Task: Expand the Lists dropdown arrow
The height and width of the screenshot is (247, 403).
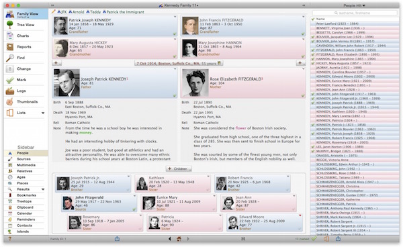Action: tap(43, 113)
